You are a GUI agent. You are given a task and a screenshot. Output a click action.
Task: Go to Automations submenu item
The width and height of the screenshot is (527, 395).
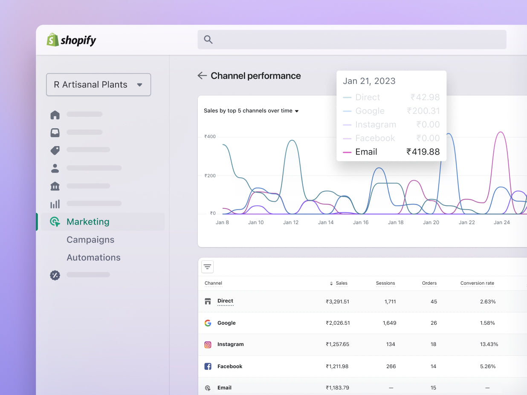tap(93, 257)
